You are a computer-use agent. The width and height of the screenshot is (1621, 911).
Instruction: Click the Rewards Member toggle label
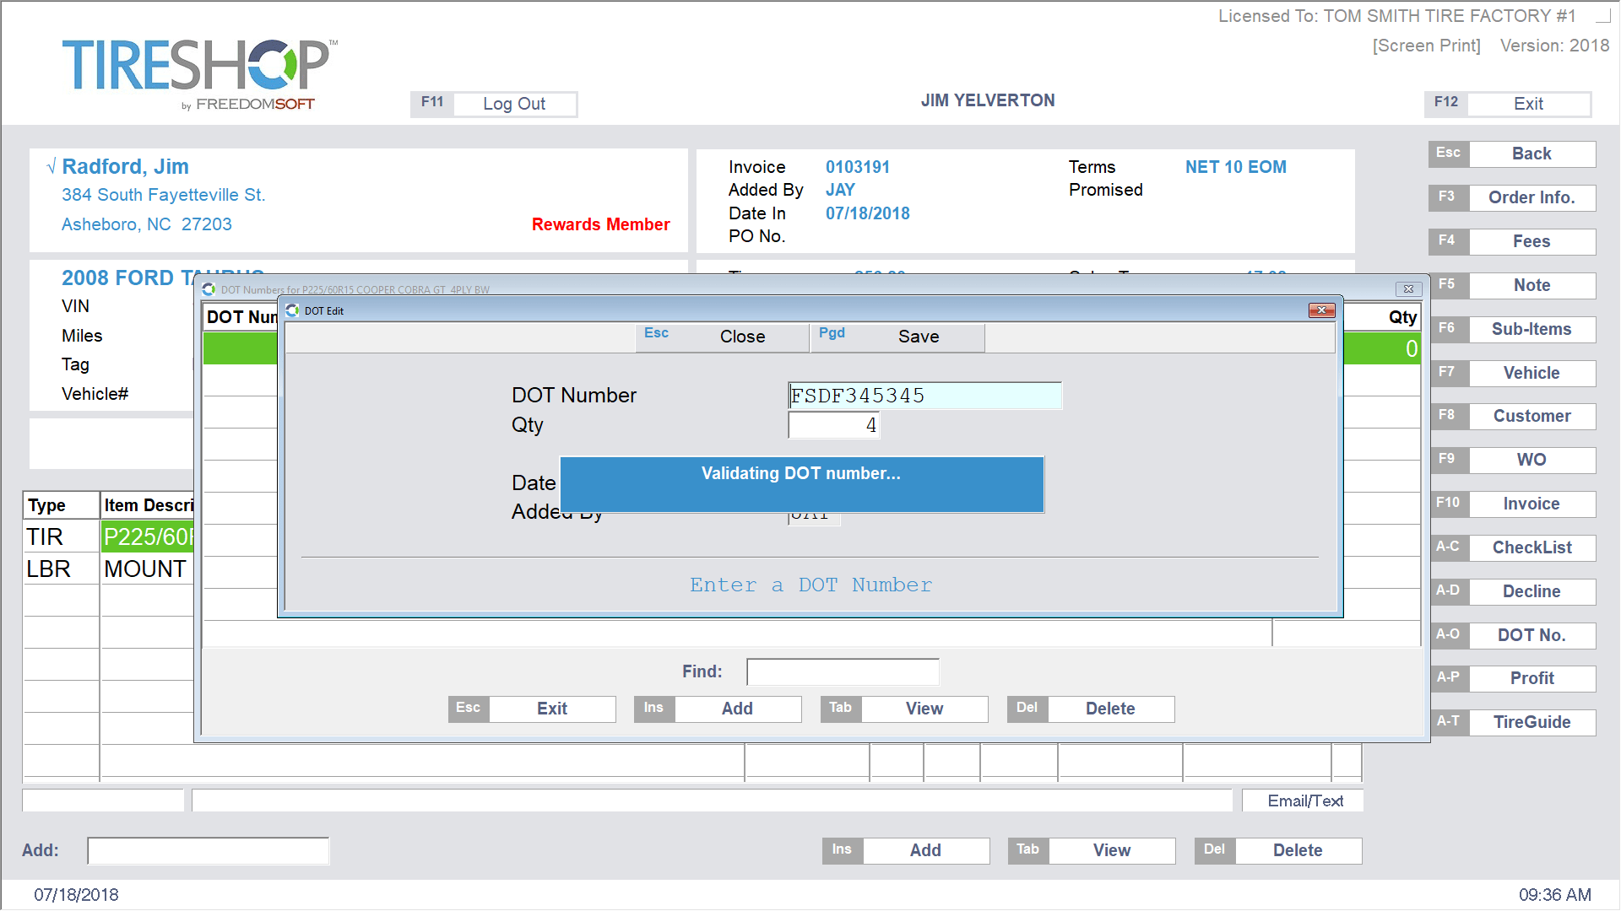tap(601, 223)
